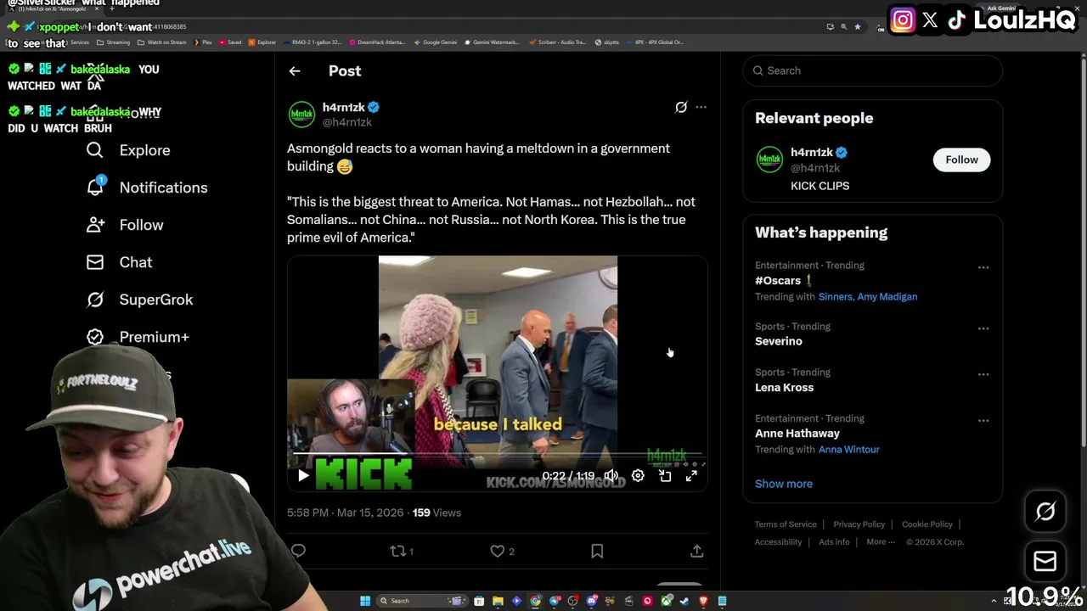1087x611 pixels.
Task: Mute the video volume icon
Action: click(x=611, y=476)
